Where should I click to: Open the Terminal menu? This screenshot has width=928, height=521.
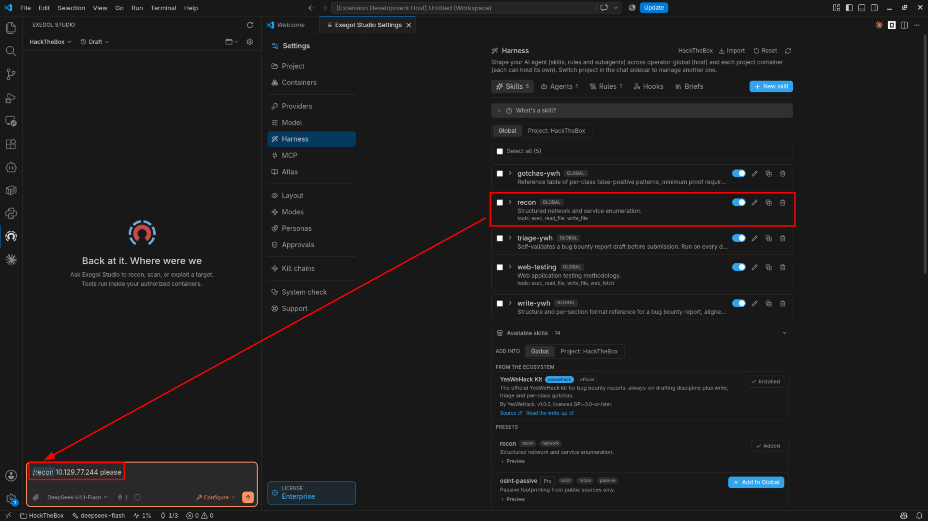[x=163, y=8]
